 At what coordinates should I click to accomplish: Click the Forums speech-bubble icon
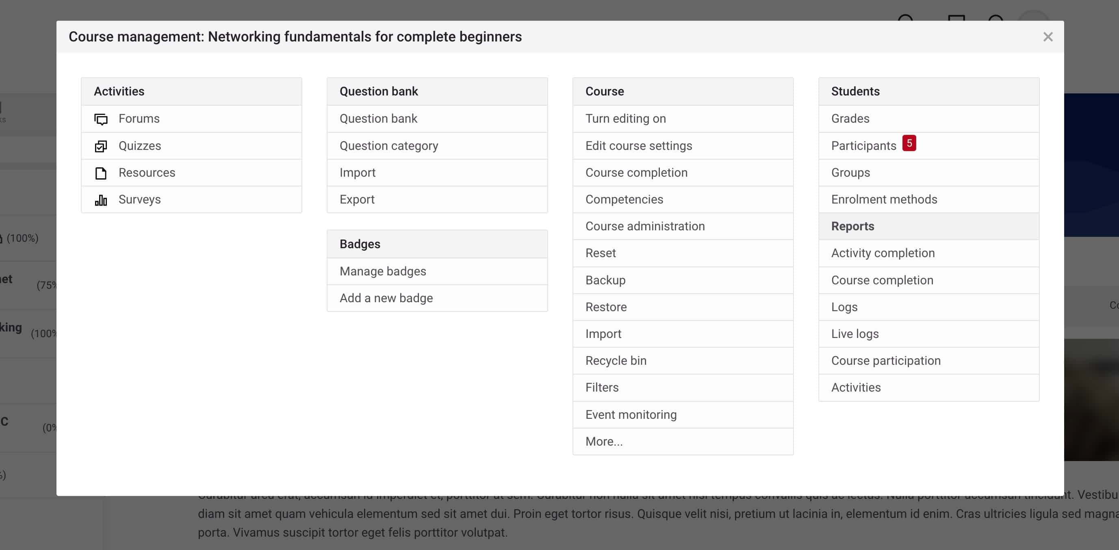click(x=101, y=119)
